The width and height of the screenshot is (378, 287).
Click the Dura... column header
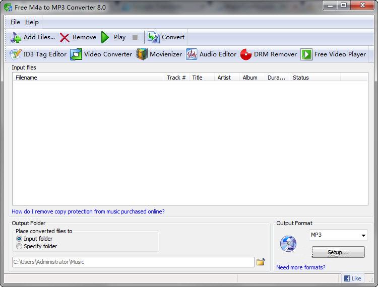[x=277, y=78]
